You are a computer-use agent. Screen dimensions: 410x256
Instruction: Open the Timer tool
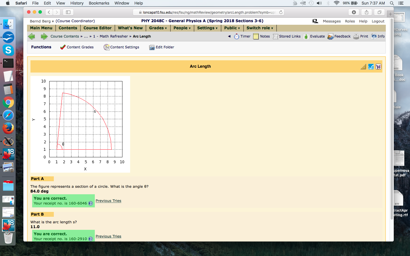(242, 36)
